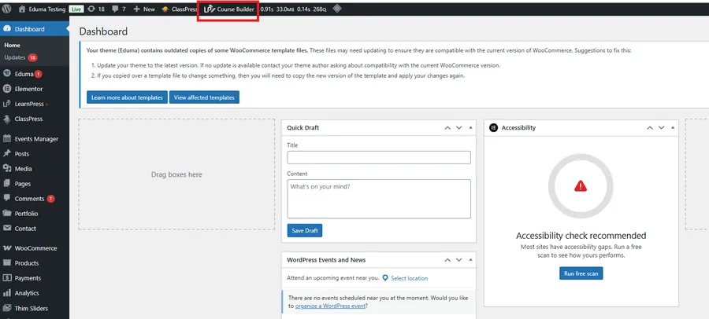Viewport: 709px width, 319px height.
Task: Open Events Manager calendar menu
Action: 35,139
